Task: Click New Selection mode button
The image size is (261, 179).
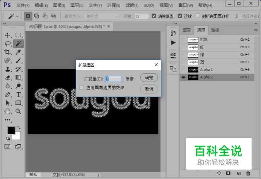Action: (28, 16)
